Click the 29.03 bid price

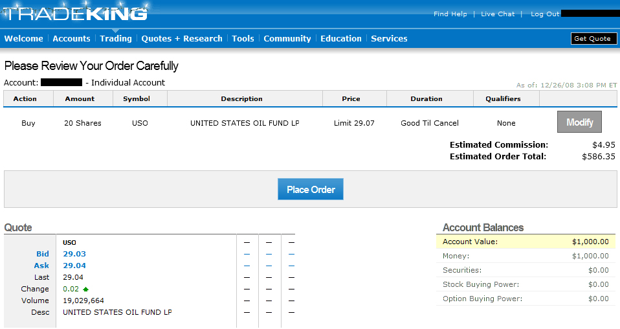click(x=74, y=254)
